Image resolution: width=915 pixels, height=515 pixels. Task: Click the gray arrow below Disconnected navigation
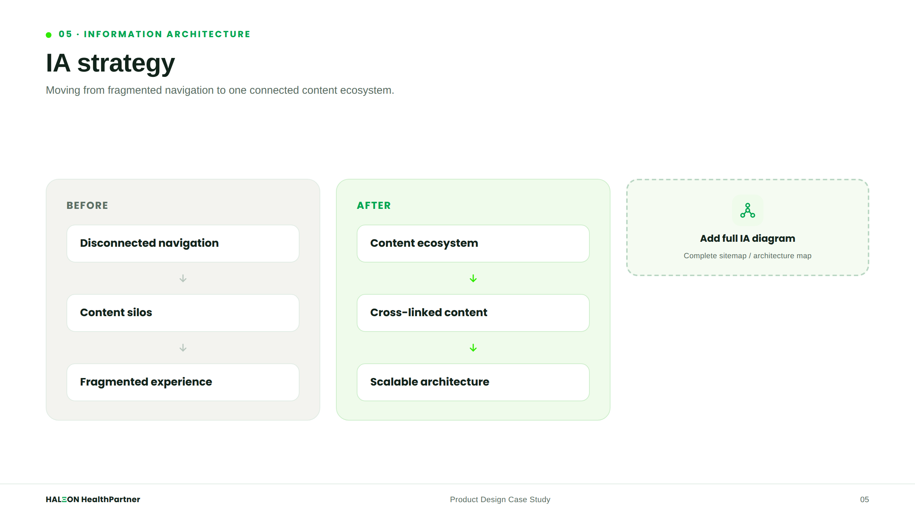(x=183, y=278)
